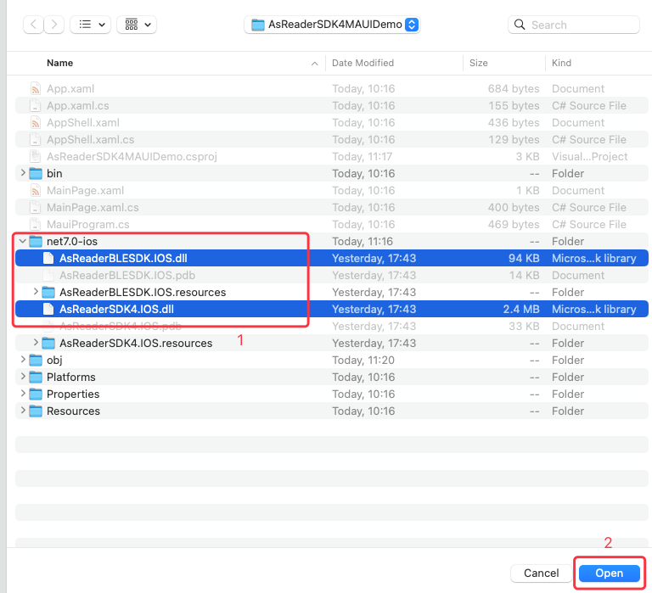This screenshot has width=652, height=593.
Task: Sort by the Size column header
Action: click(x=479, y=63)
